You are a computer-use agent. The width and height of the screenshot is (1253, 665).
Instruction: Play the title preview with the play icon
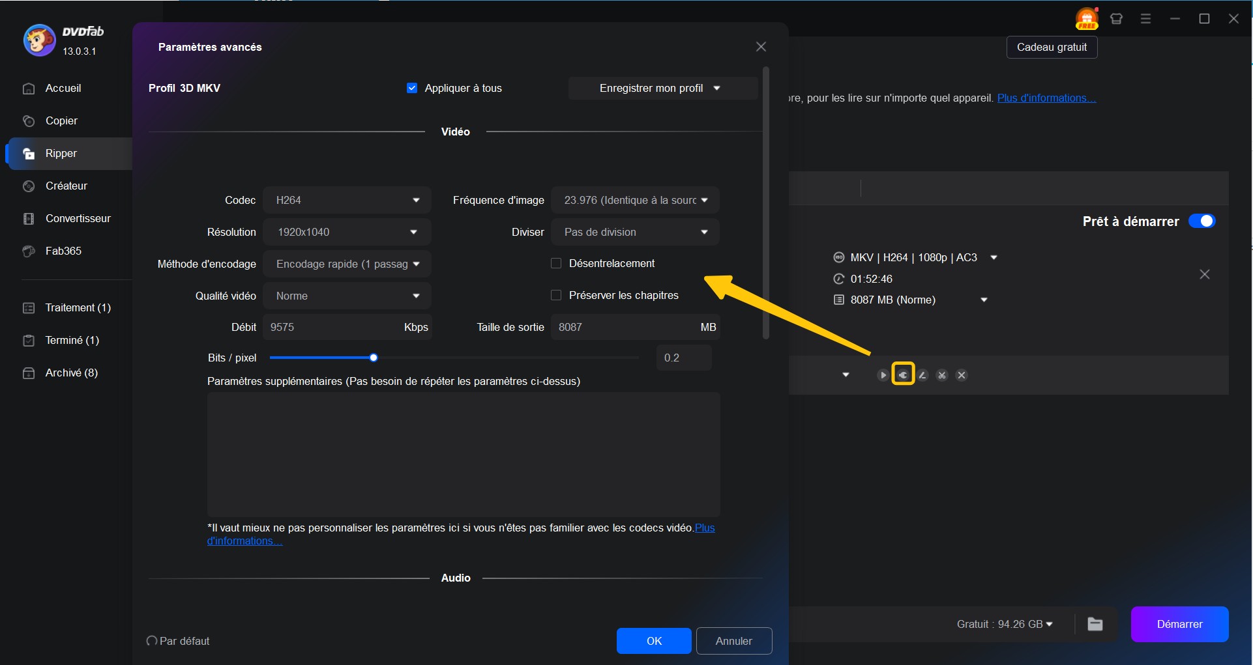(x=883, y=375)
